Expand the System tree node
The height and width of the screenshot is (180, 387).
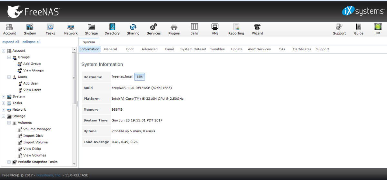pos(4,96)
